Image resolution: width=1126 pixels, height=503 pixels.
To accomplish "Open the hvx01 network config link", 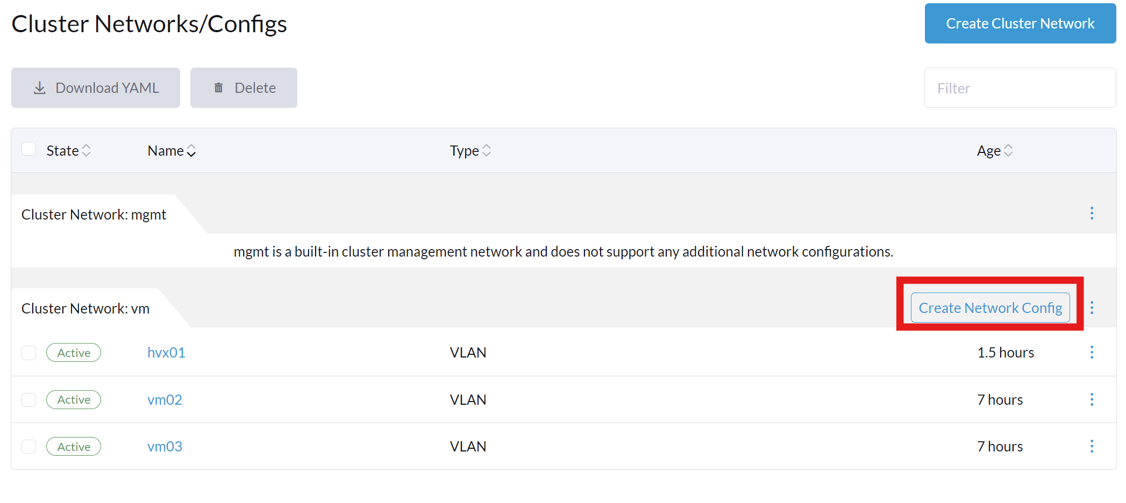I will click(166, 353).
